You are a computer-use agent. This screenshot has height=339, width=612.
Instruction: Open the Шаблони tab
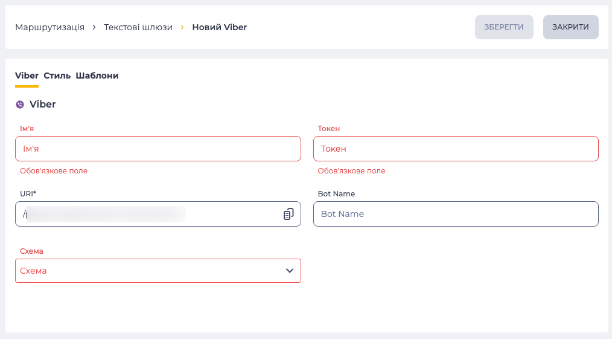pyautogui.click(x=97, y=76)
